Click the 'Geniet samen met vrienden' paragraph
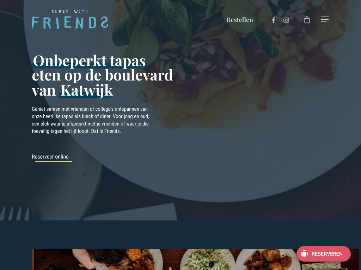Screen dimensions: 361x270 tap(91, 120)
